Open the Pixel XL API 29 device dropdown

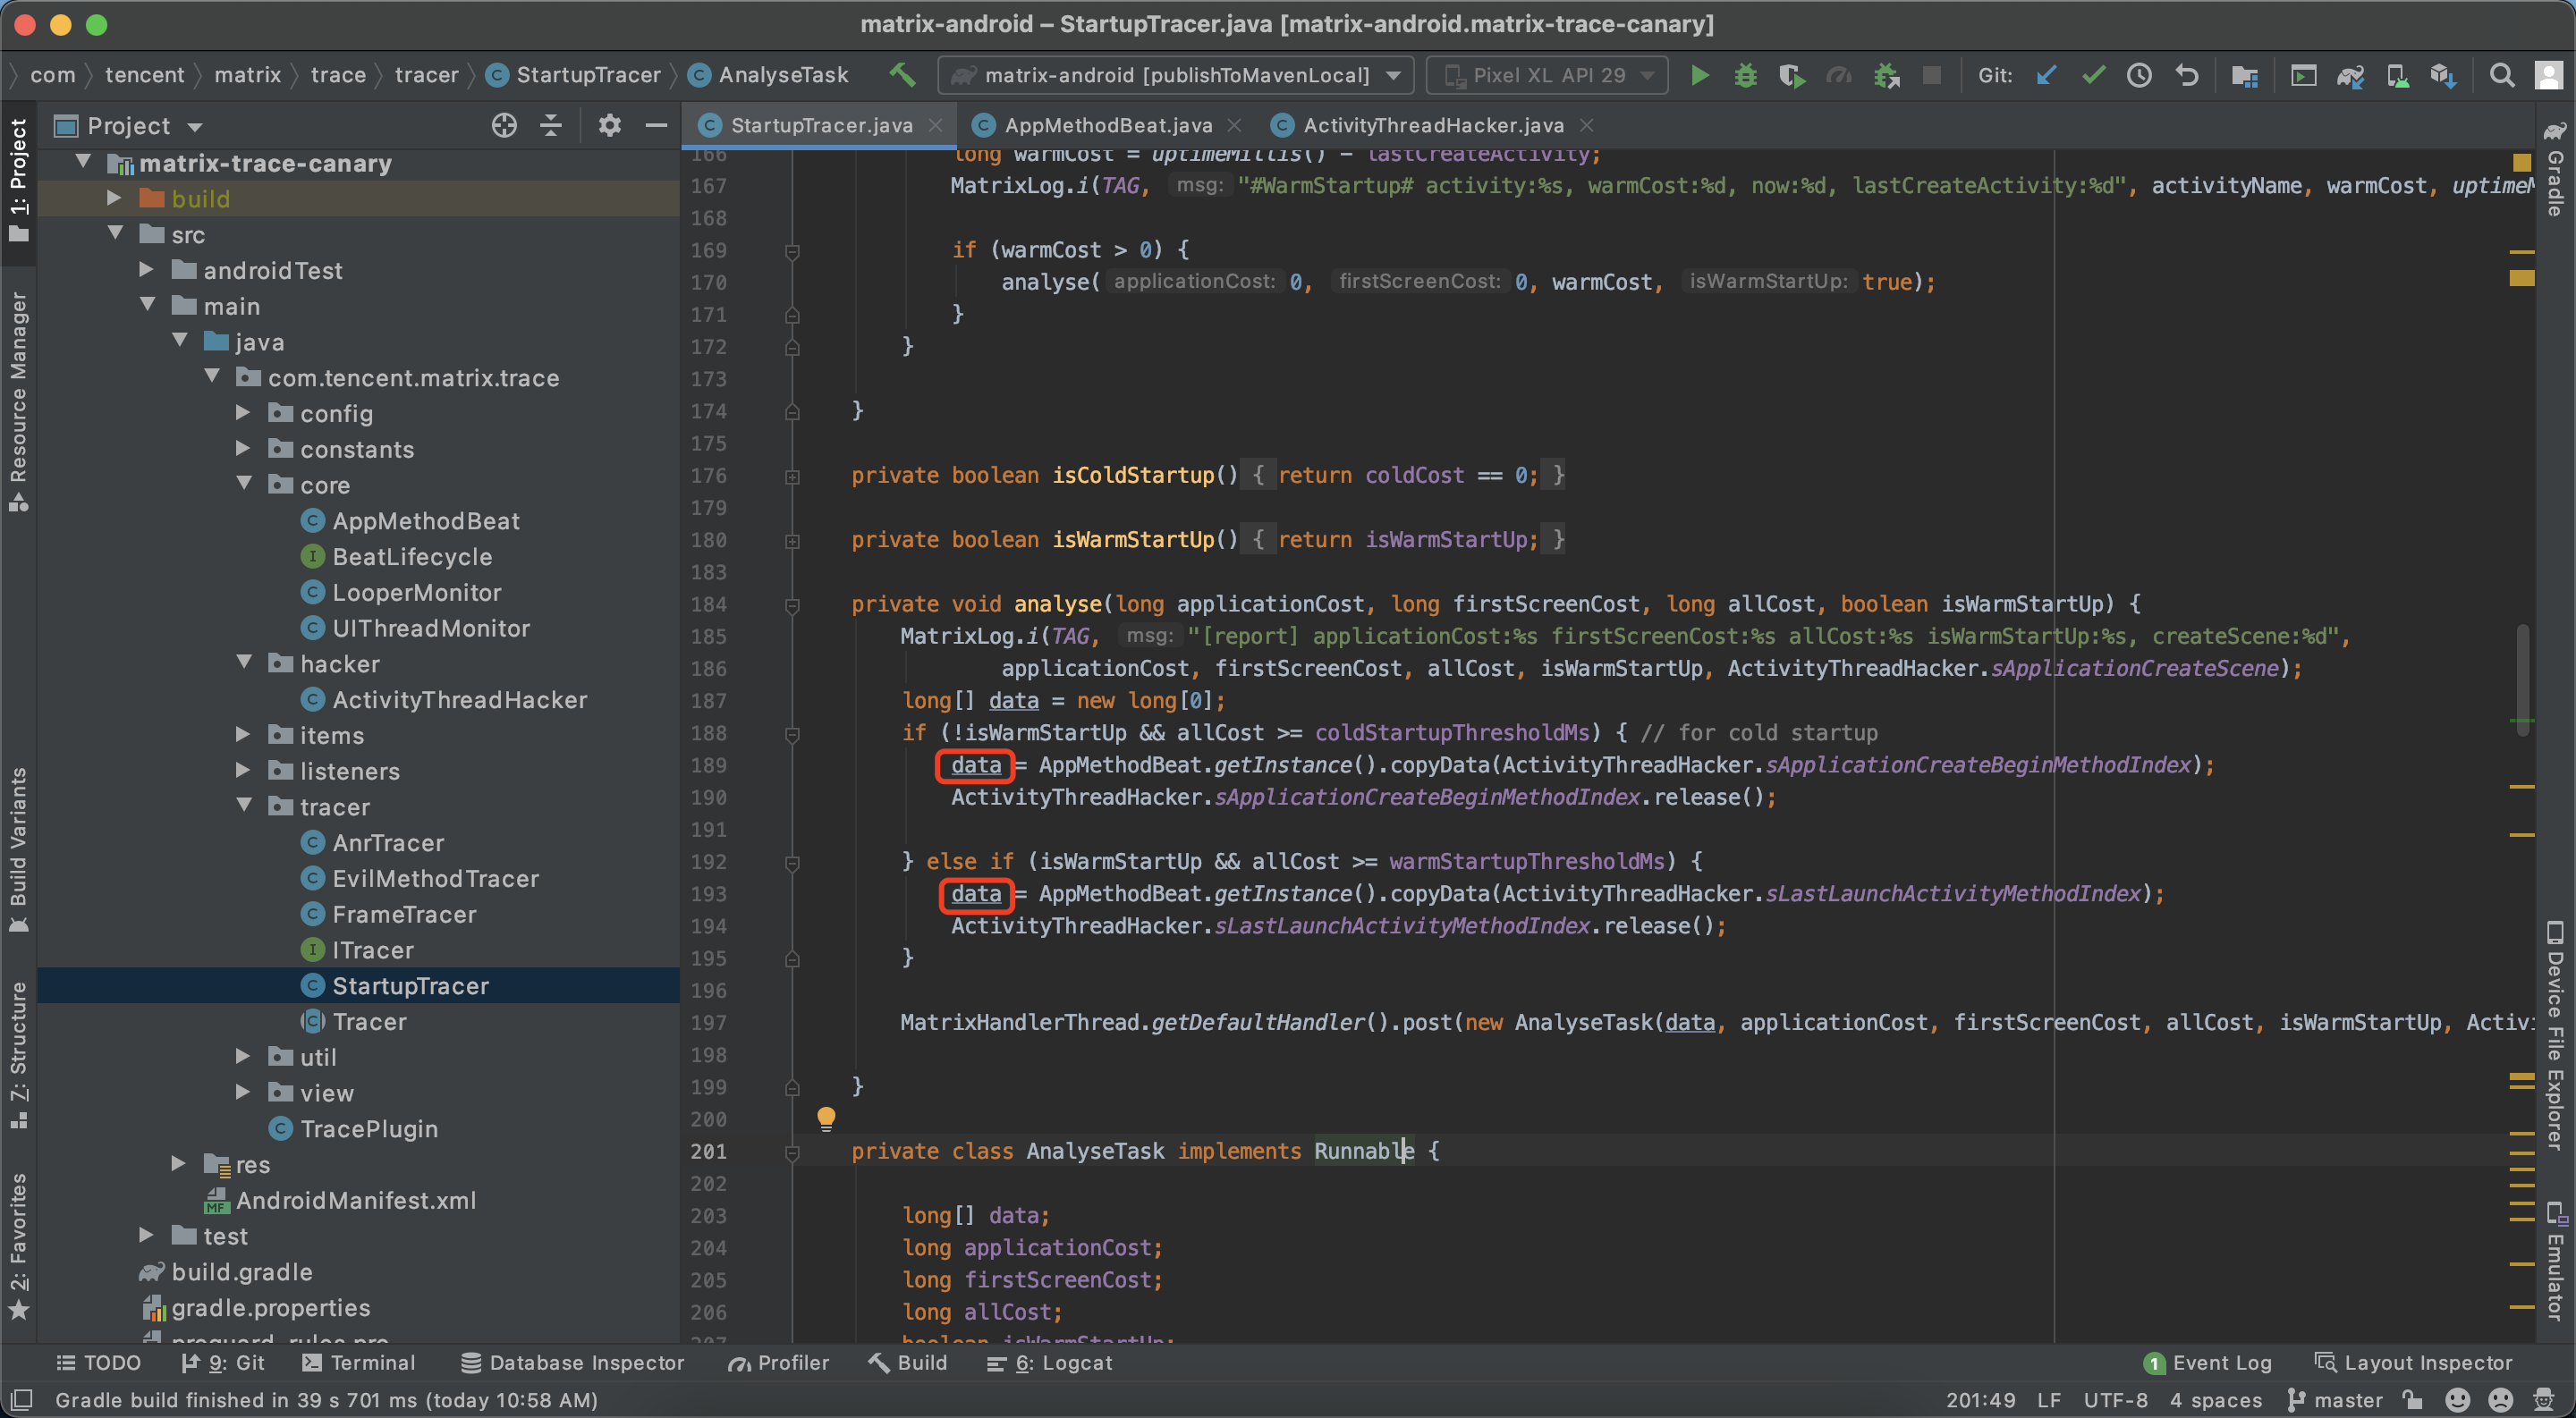[x=1547, y=75]
